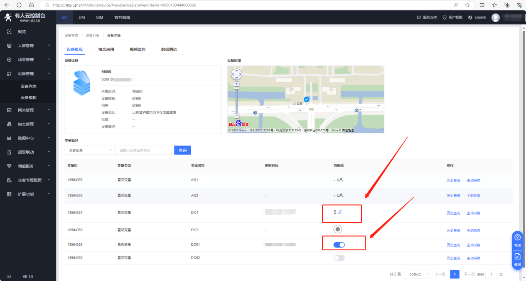
Task: Click the DI02 radio status indicator
Action: point(338,229)
